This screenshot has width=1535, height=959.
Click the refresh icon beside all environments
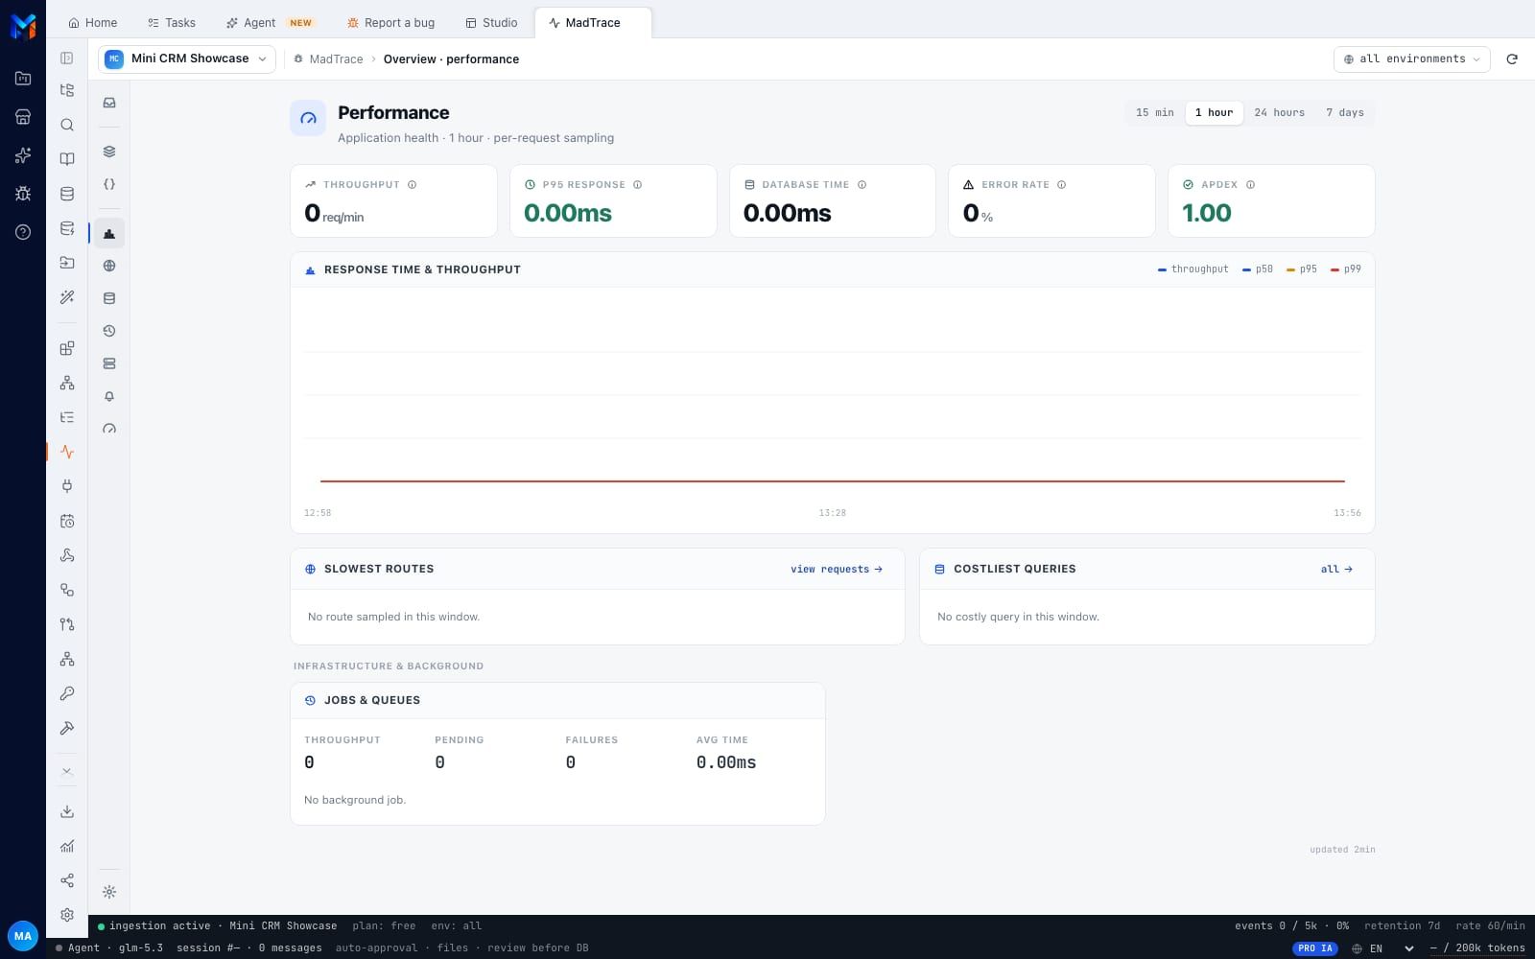[1512, 58]
